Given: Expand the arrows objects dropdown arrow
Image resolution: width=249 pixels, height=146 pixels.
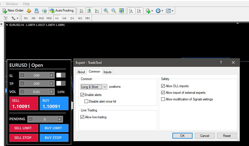Looking at the screenshot, I should [17, 18].
